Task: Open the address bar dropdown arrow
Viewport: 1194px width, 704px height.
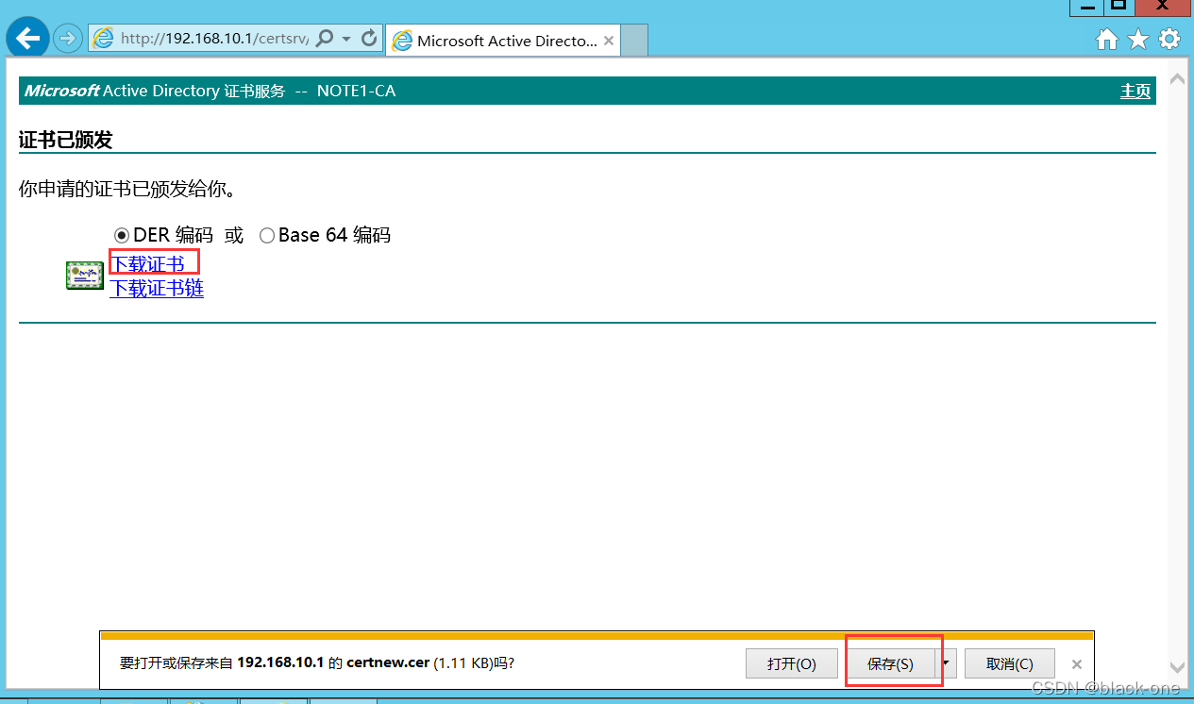Action: (x=346, y=39)
